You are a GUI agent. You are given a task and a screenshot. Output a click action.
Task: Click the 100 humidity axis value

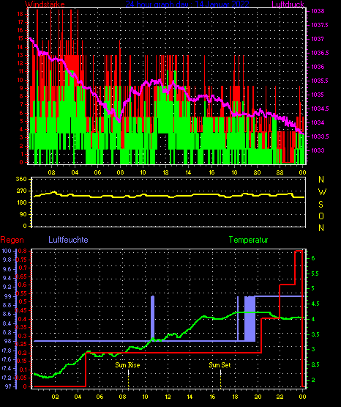click(x=7, y=251)
